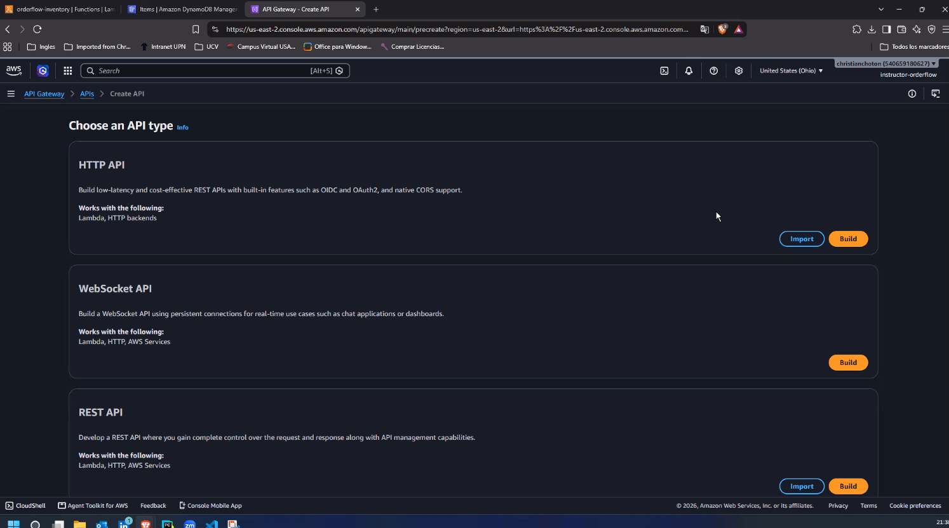
Task: Focus the AWS console Search field
Action: pyautogui.click(x=215, y=70)
